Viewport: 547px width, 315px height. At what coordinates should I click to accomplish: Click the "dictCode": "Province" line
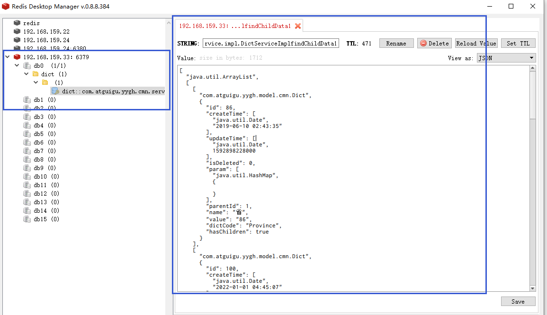(x=243, y=225)
